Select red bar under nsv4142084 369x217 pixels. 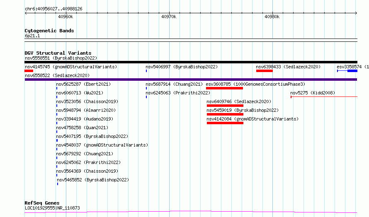tap(225, 123)
